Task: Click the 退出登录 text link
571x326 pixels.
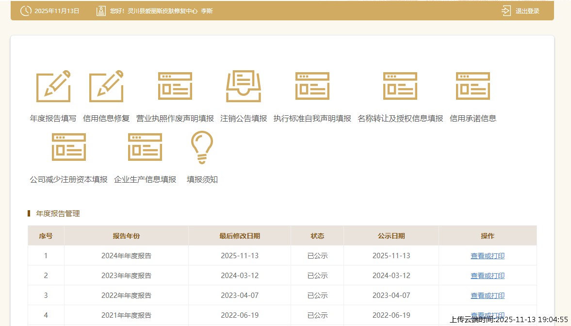Action: click(527, 11)
